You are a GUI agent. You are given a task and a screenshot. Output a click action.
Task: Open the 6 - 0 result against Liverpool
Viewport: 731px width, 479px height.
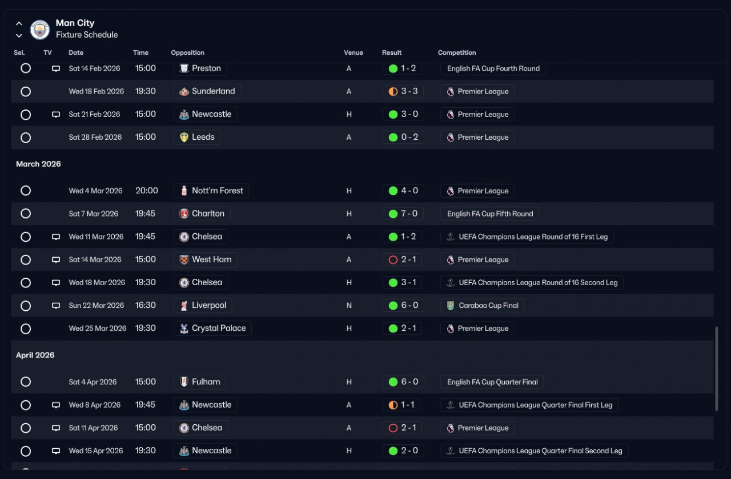(x=403, y=306)
